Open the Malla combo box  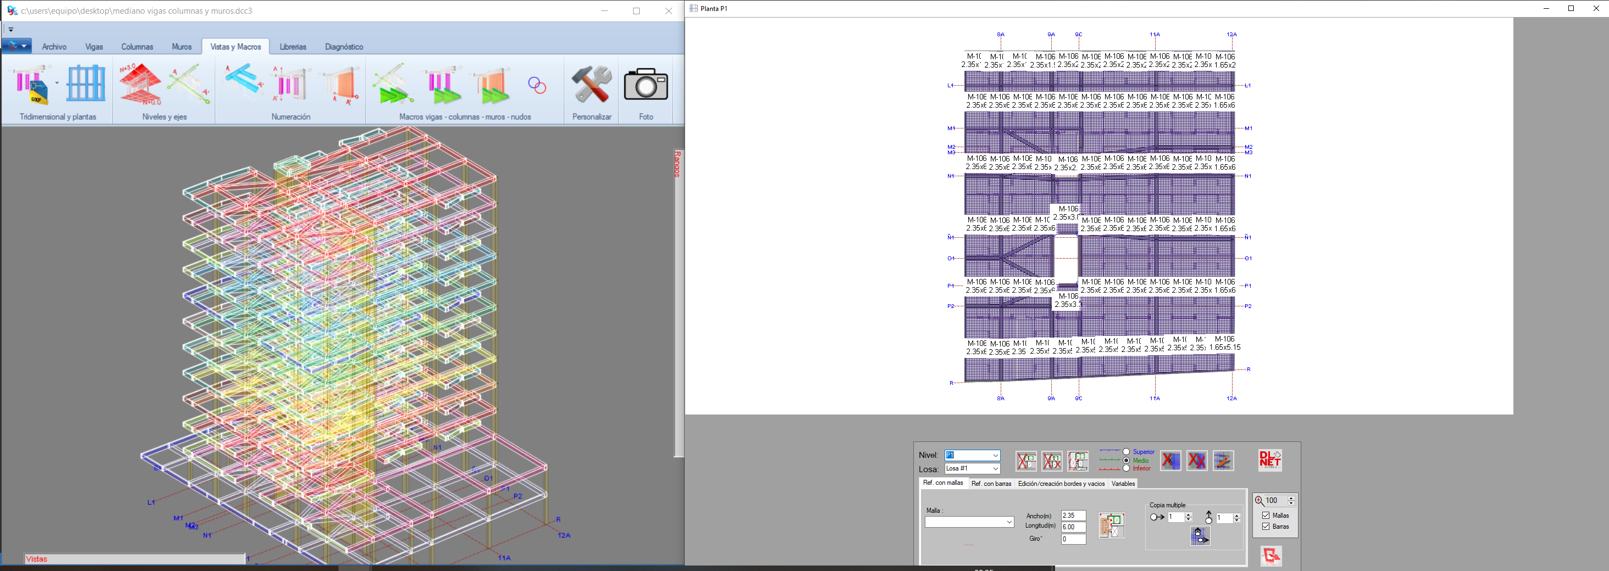(1009, 522)
